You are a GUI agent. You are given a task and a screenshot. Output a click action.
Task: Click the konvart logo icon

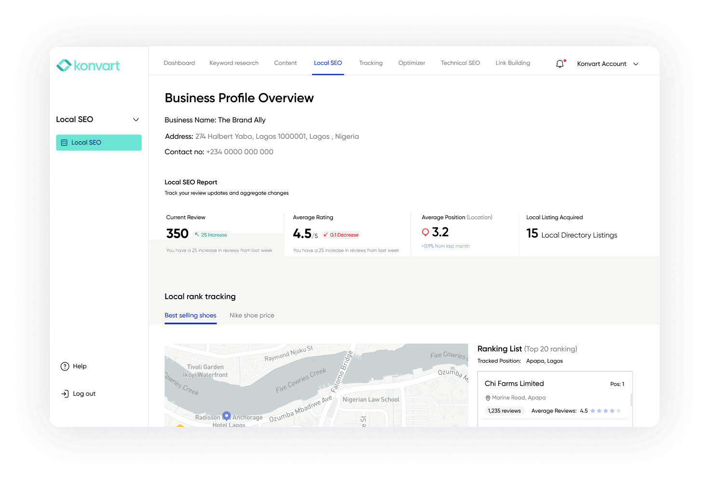63,65
